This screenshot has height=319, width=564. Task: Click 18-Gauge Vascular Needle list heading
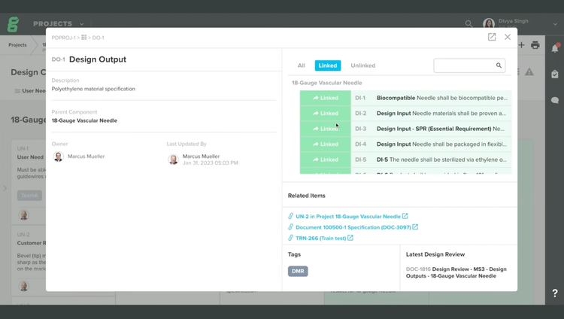326,83
